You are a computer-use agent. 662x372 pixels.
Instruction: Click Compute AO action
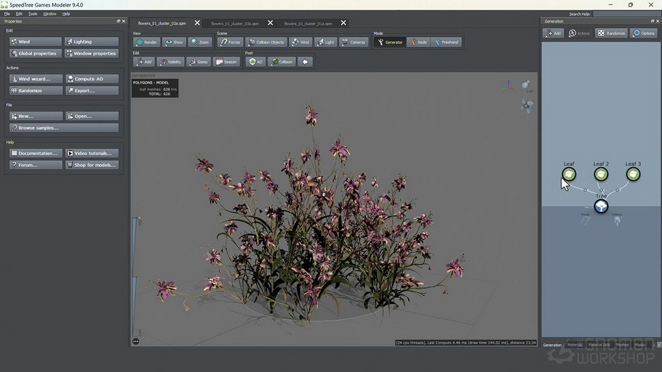(x=92, y=79)
